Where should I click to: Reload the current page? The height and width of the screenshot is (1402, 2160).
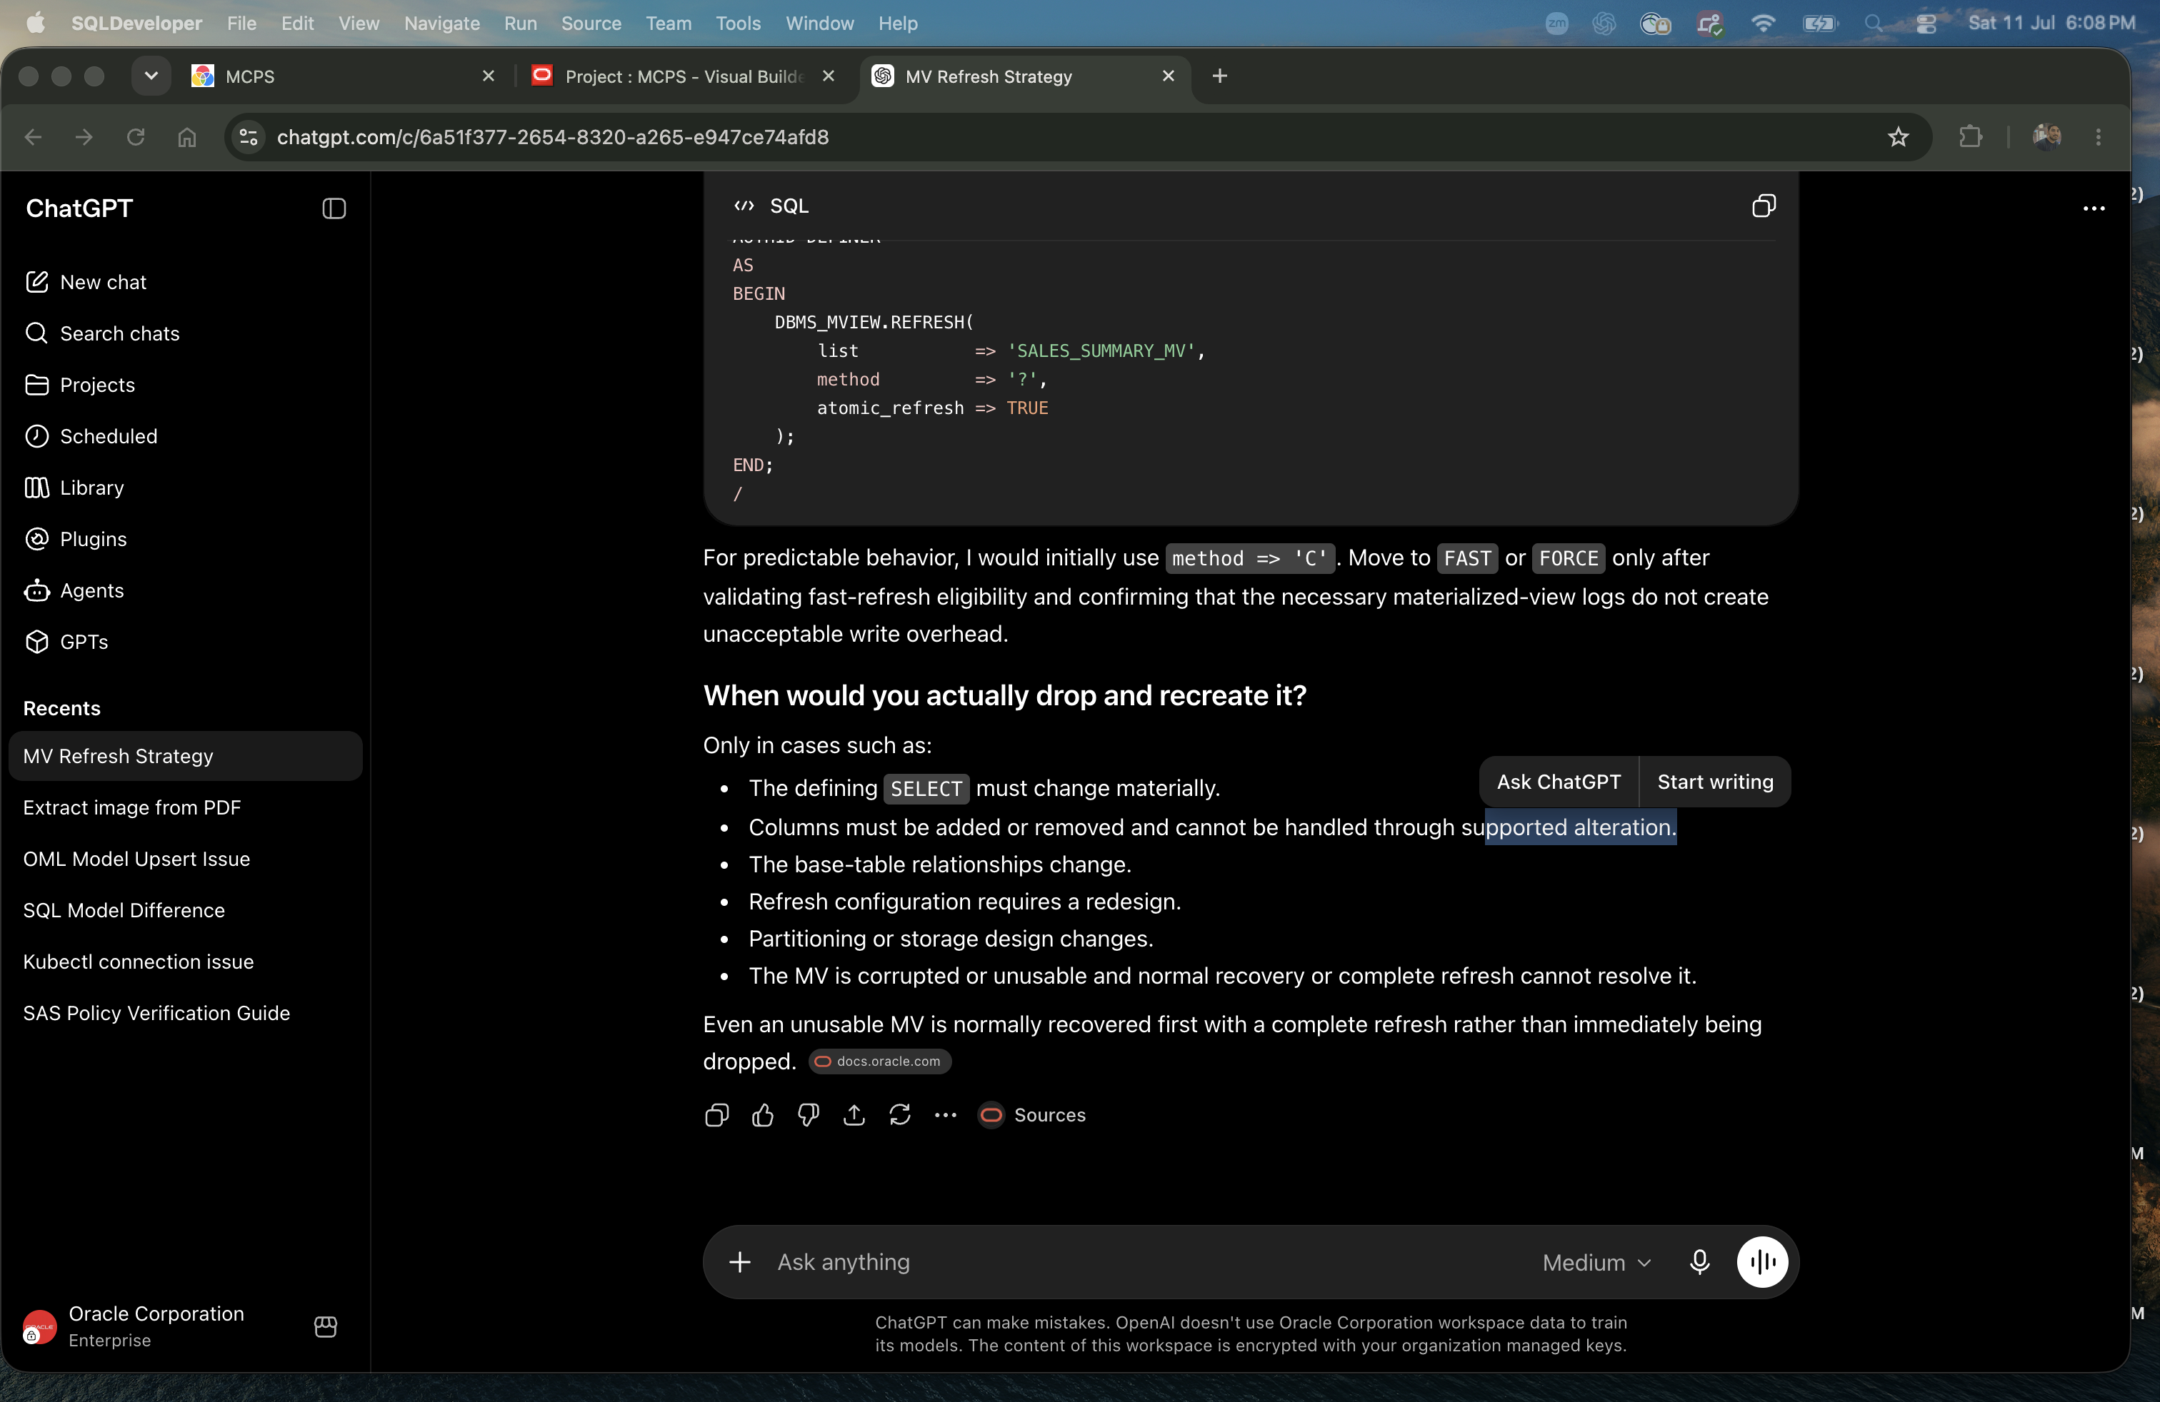(x=136, y=137)
